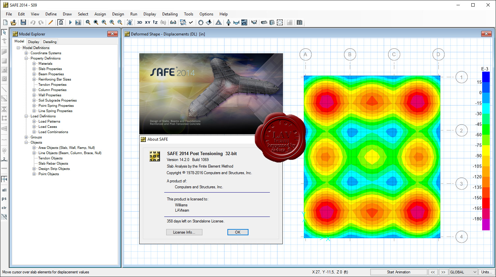Click grid bubble A in the deformed shape view

(305, 55)
